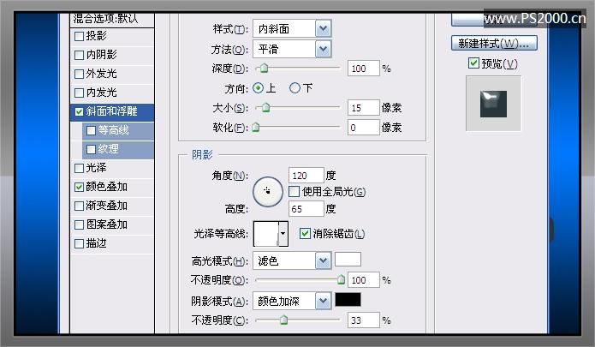The height and width of the screenshot is (347, 595).
Task: Click the 新建样式 button
Action: pos(494,44)
